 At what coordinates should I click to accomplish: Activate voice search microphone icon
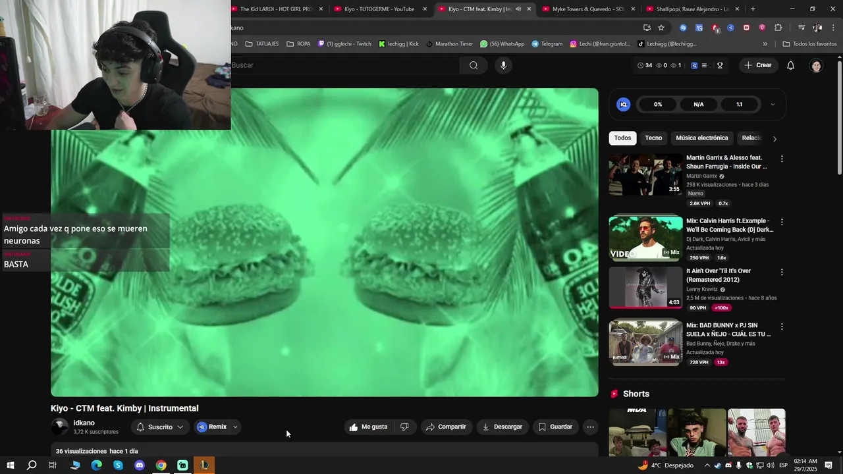tap(503, 65)
